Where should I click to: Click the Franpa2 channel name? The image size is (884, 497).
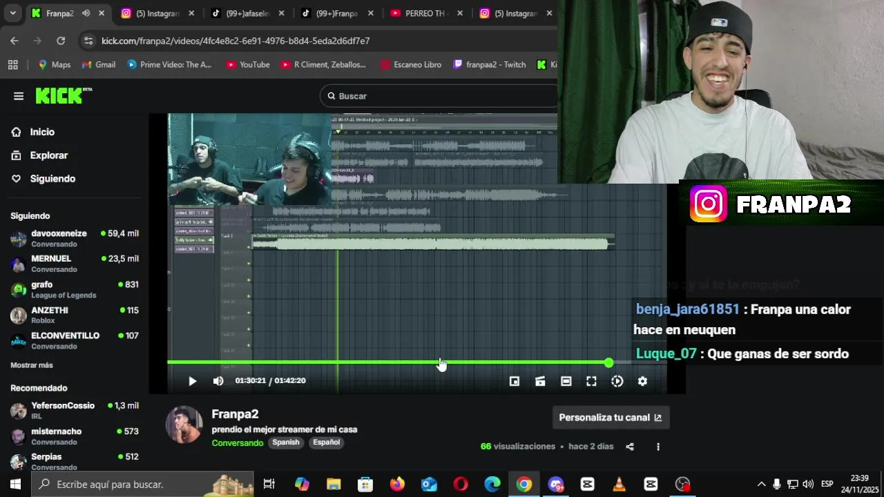235,414
